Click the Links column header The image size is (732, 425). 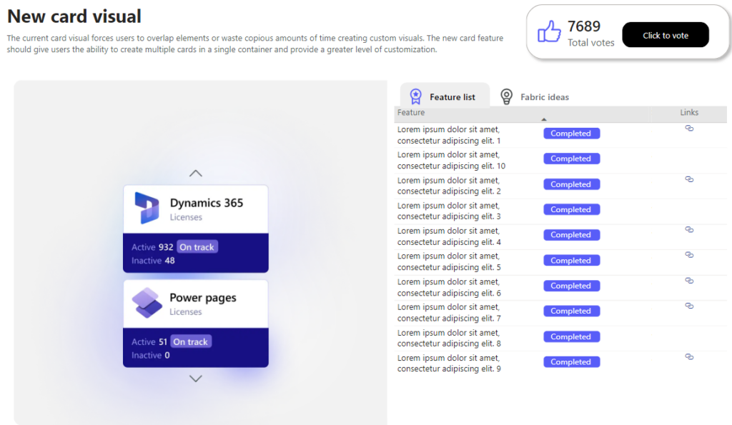(x=689, y=112)
